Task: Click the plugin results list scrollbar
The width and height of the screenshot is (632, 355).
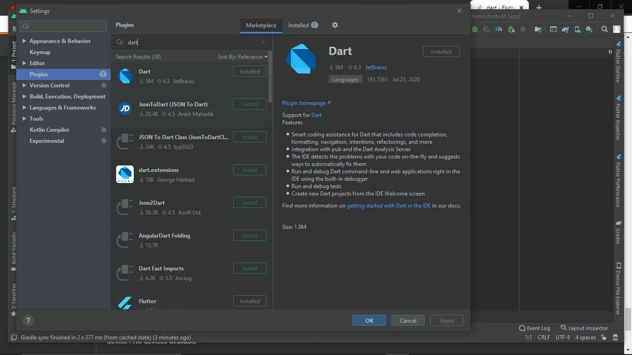Action: point(270,77)
